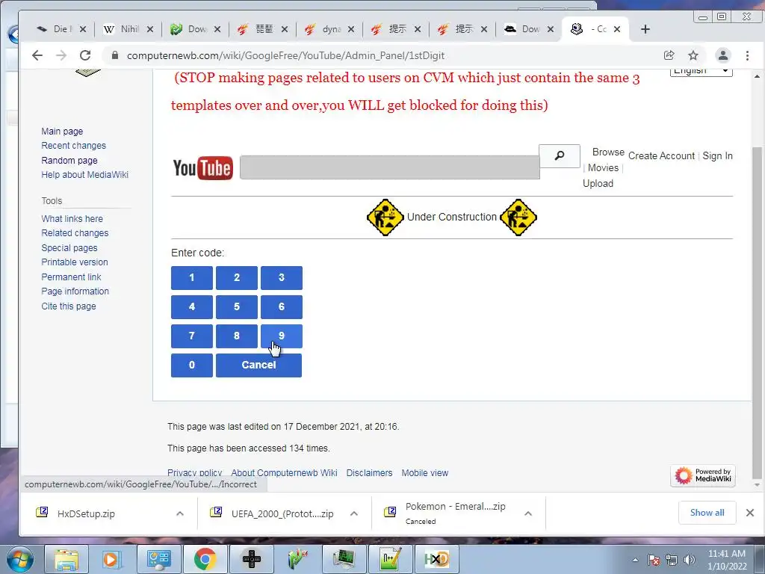Viewport: 765px width, 574px height.
Task: Reload the page with the refresh icon
Action: pyautogui.click(x=85, y=55)
